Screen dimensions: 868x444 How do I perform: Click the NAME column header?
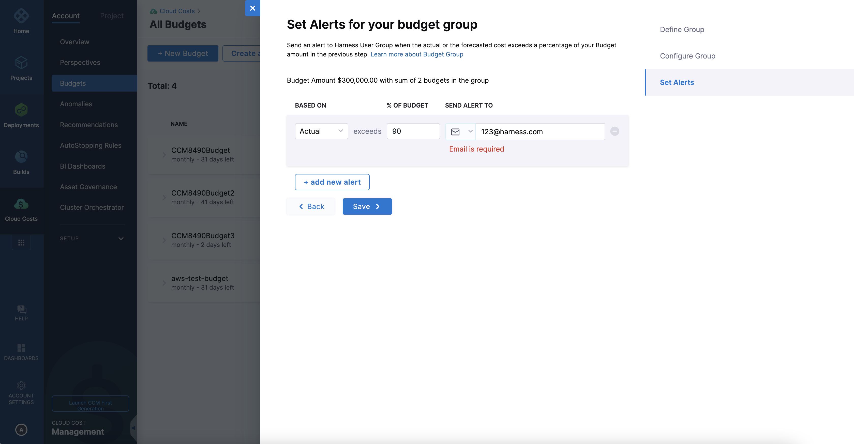pyautogui.click(x=178, y=124)
